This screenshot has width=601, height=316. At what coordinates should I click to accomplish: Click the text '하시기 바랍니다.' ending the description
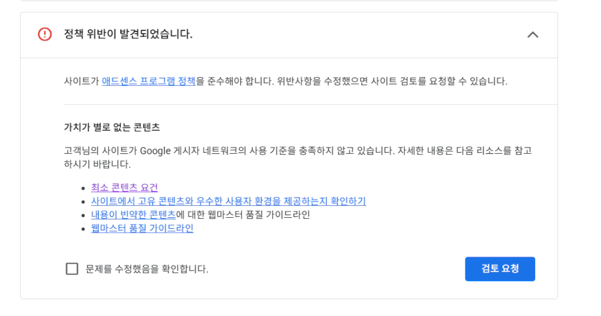point(97,165)
